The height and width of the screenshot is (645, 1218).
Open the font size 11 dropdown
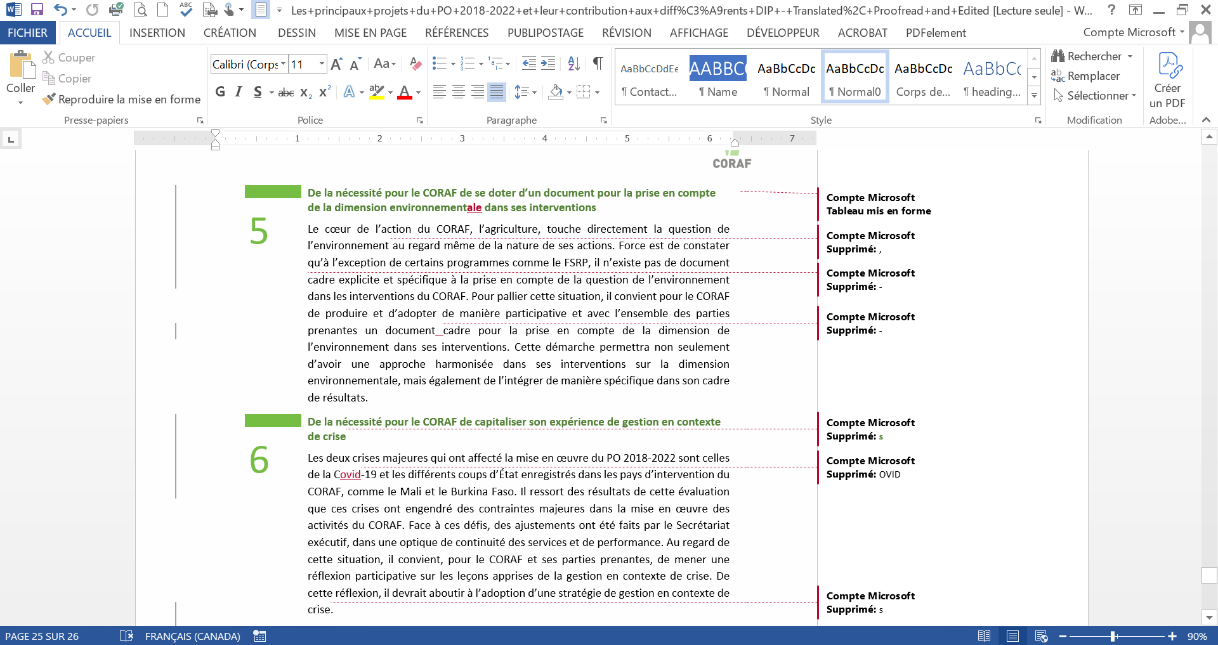pos(322,64)
